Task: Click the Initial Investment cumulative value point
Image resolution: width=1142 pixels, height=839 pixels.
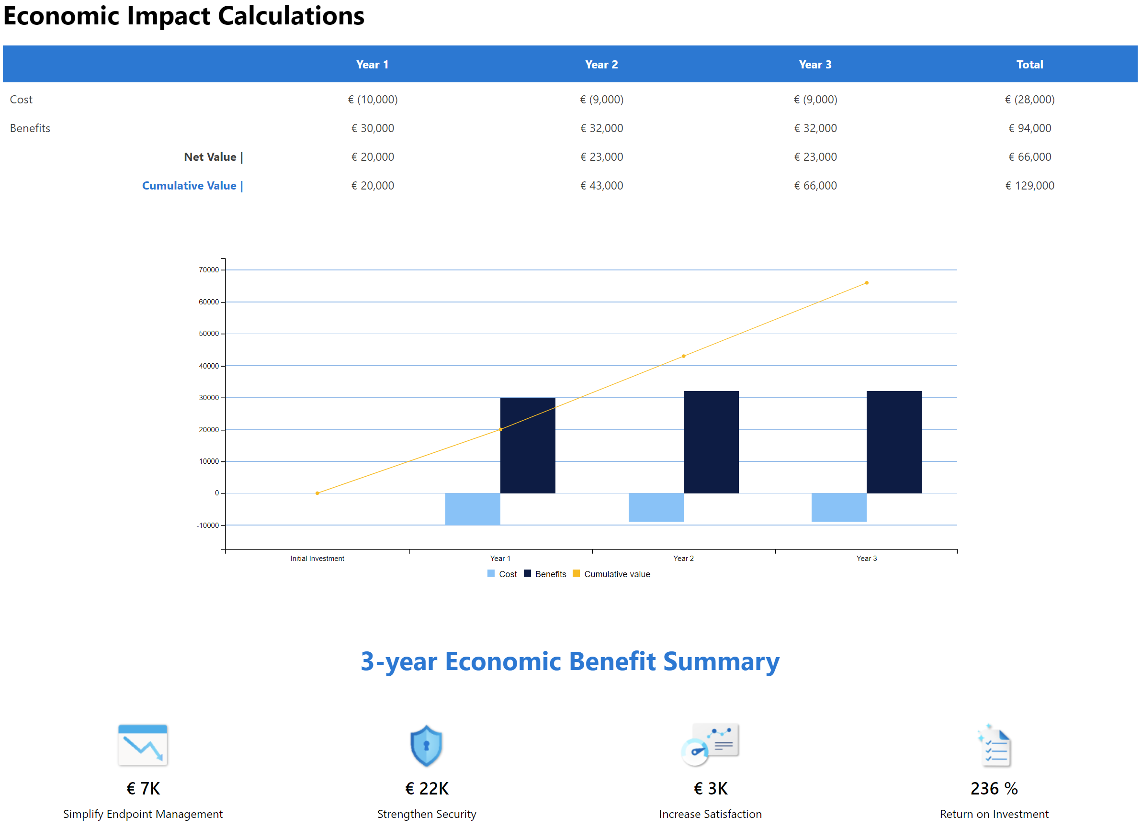Action: tap(317, 493)
